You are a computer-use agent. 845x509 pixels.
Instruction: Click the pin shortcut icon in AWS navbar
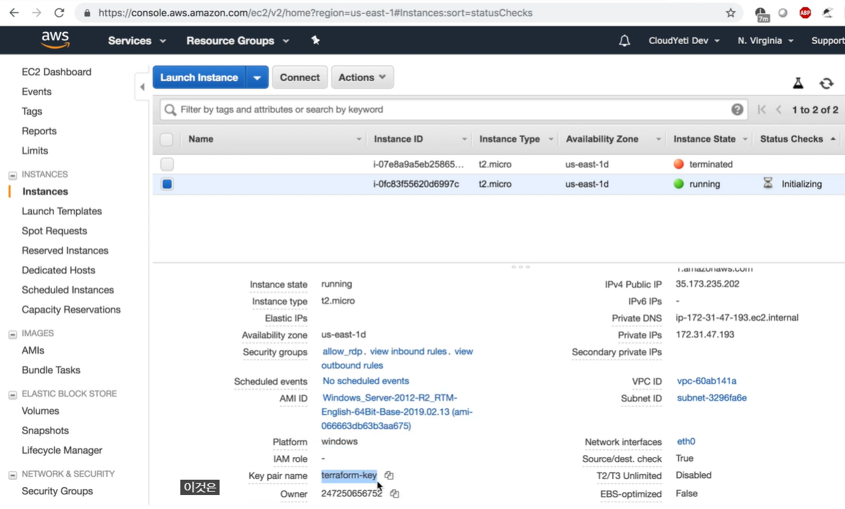coord(315,41)
